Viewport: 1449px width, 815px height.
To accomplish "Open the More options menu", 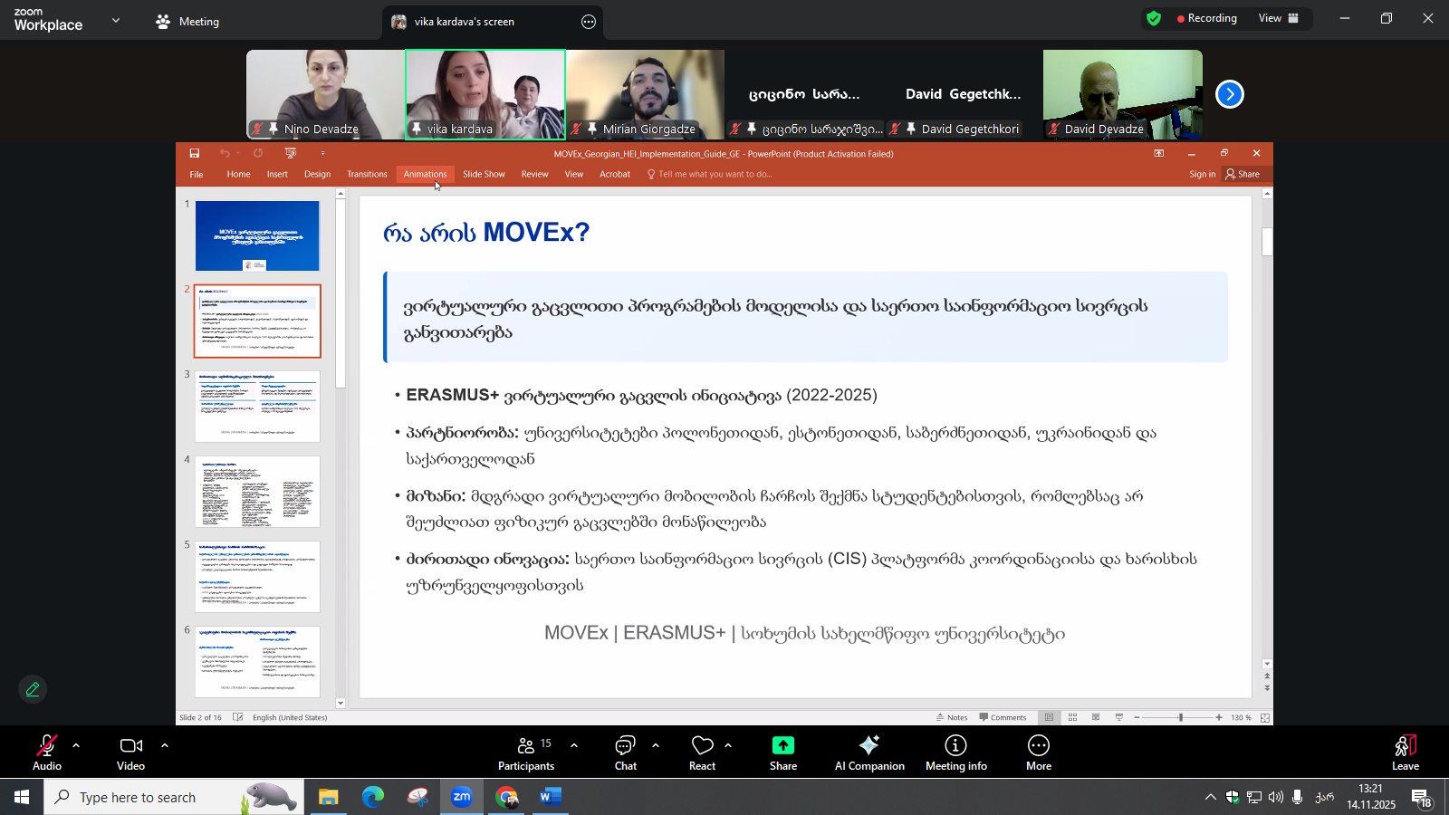I will coord(1038,753).
